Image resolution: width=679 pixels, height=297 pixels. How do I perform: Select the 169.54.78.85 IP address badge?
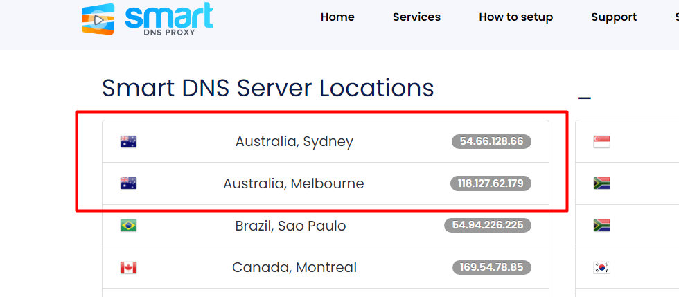point(491,267)
